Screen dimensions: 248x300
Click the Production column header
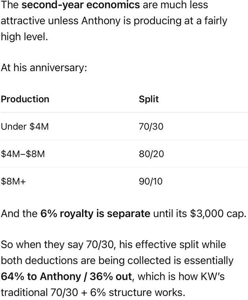point(25,99)
